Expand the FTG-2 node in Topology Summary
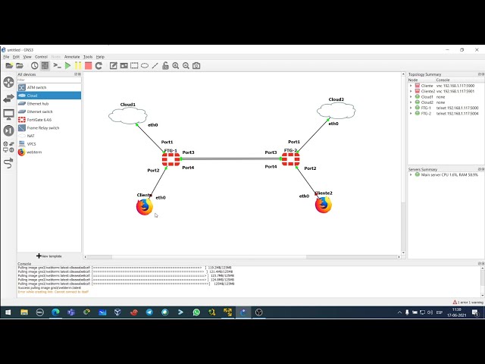 point(411,114)
